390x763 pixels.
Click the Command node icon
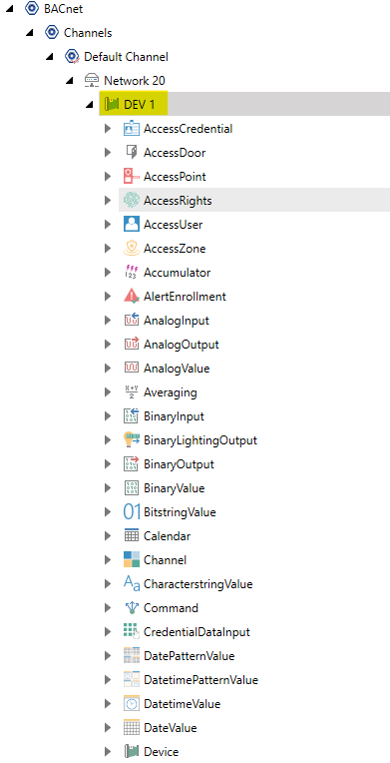(x=132, y=608)
